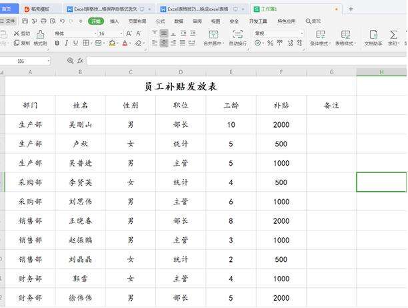This screenshot has height=308, width=408.
Task: Toggle Bold formatting
Action: [57, 43]
